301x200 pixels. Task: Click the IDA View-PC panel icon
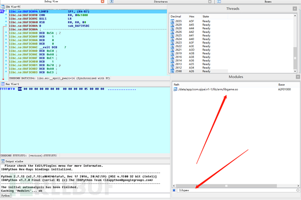(3, 7)
